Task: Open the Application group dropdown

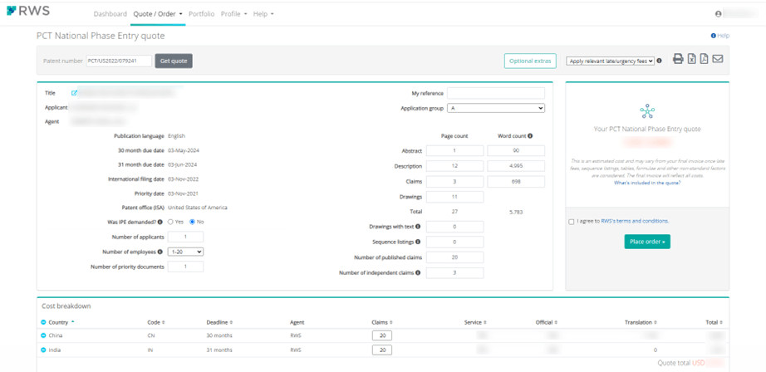Action: tap(496, 109)
